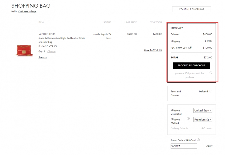Remove the Michael Kors bag from cart
This screenshot has height=155, width=225.
coord(42,57)
